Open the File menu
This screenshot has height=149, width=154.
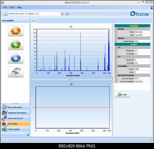coord(5,7)
